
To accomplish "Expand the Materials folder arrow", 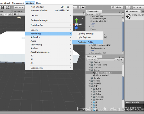I will (92, 97).
